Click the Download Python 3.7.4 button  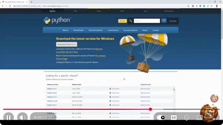click(x=67, y=44)
